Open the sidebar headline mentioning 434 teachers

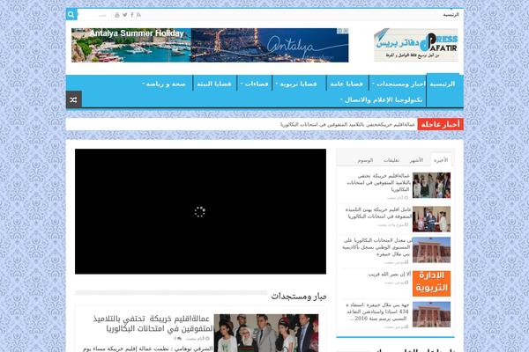[377, 312]
